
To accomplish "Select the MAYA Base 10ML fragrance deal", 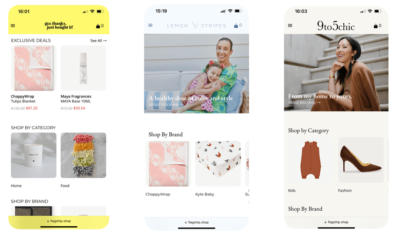I will point(83,68).
